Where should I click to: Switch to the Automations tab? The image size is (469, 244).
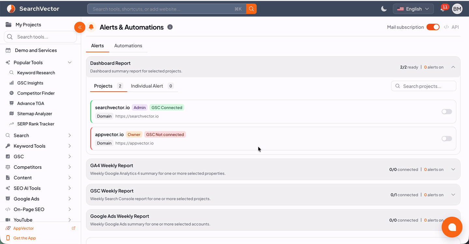click(128, 46)
